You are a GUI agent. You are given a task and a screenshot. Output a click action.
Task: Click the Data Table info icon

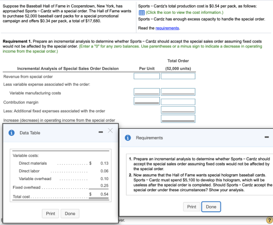pyautogui.click(x=12, y=133)
